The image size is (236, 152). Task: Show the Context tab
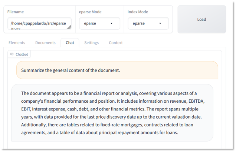(x=116, y=43)
